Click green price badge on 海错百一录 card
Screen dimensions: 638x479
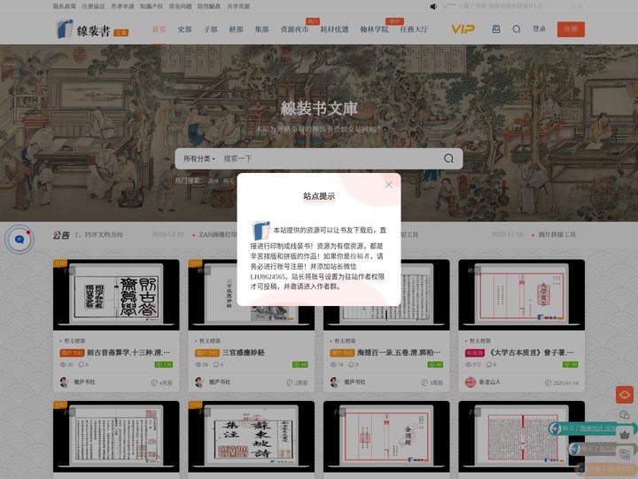point(435,365)
